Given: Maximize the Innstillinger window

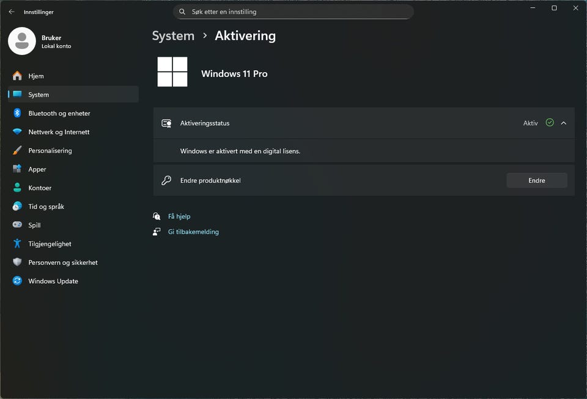Looking at the screenshot, I should click(555, 8).
